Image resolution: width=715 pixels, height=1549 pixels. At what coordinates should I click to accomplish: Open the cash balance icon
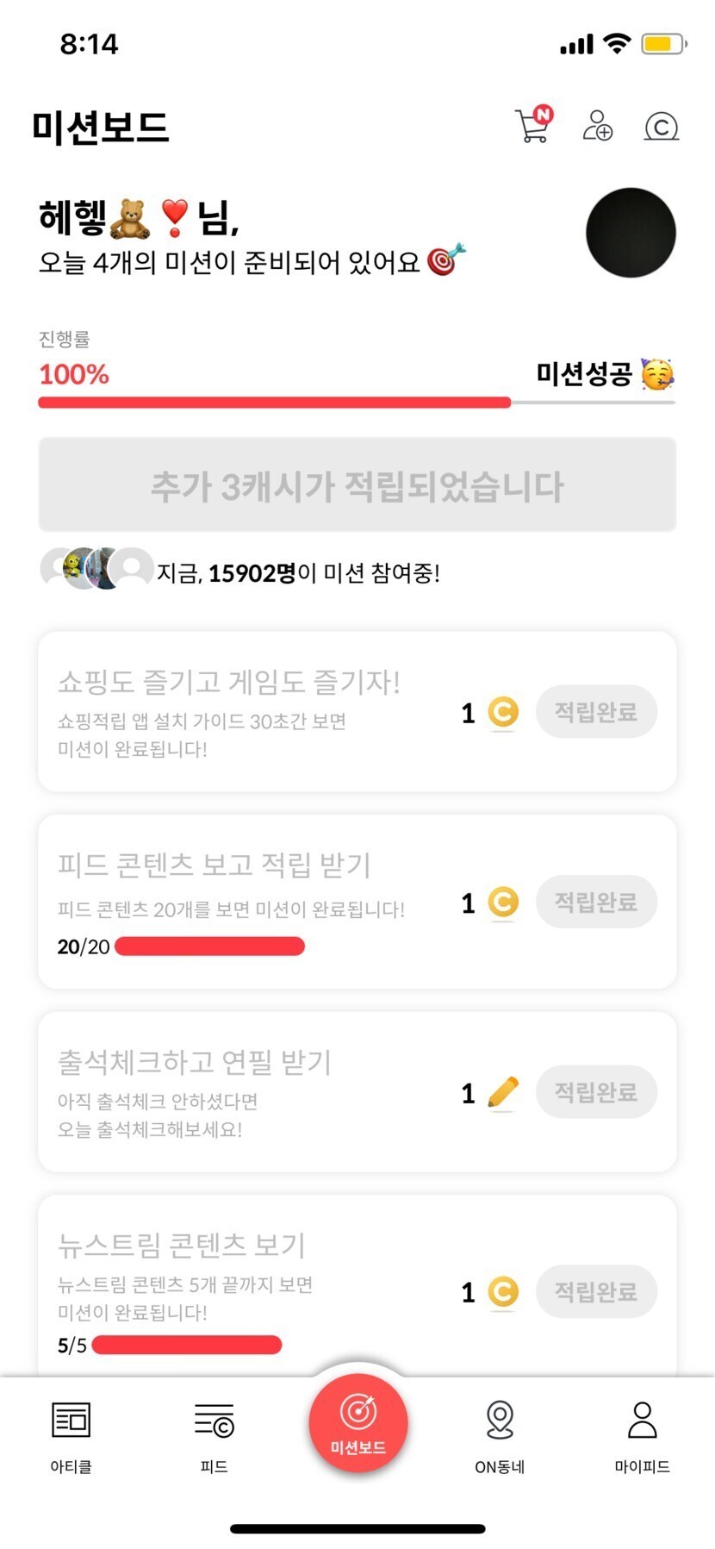click(661, 127)
